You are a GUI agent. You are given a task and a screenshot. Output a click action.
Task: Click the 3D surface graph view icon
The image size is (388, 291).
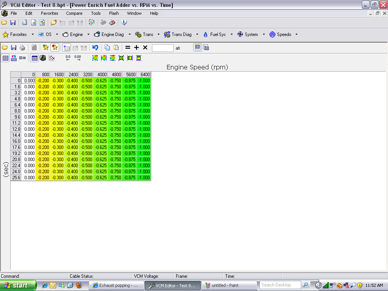pos(43,58)
